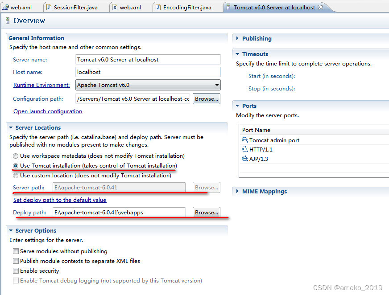
Task: Click the Port Name column header
Action: pyautogui.click(x=314, y=130)
